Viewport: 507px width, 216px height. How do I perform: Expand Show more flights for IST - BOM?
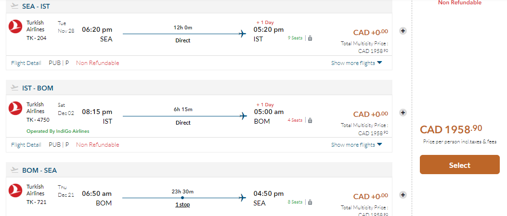(356, 145)
